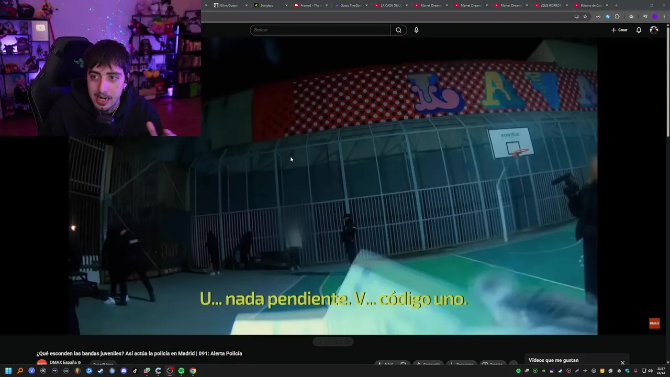This screenshot has width=670, height=377.
Task: Open the volume control in system tray
Action: (651, 371)
